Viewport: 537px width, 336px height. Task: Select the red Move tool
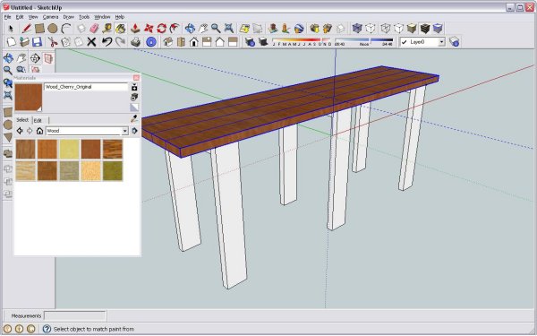(x=149, y=29)
